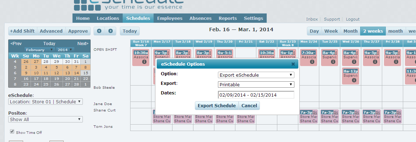Click info icon on Tue 2/25 open shift
Image resolution: width=416 pixels, height=142 pixels.
tap(333, 62)
